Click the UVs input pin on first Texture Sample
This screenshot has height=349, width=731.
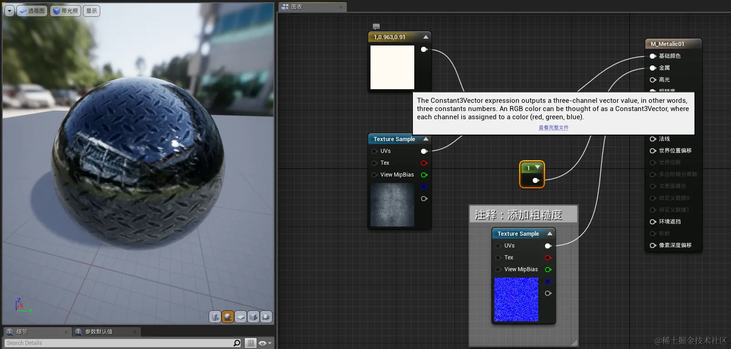375,151
